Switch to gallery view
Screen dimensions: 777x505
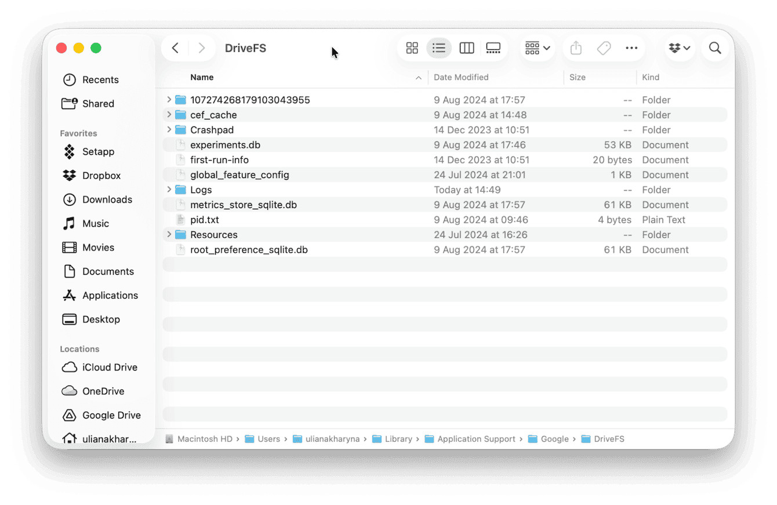pos(493,48)
